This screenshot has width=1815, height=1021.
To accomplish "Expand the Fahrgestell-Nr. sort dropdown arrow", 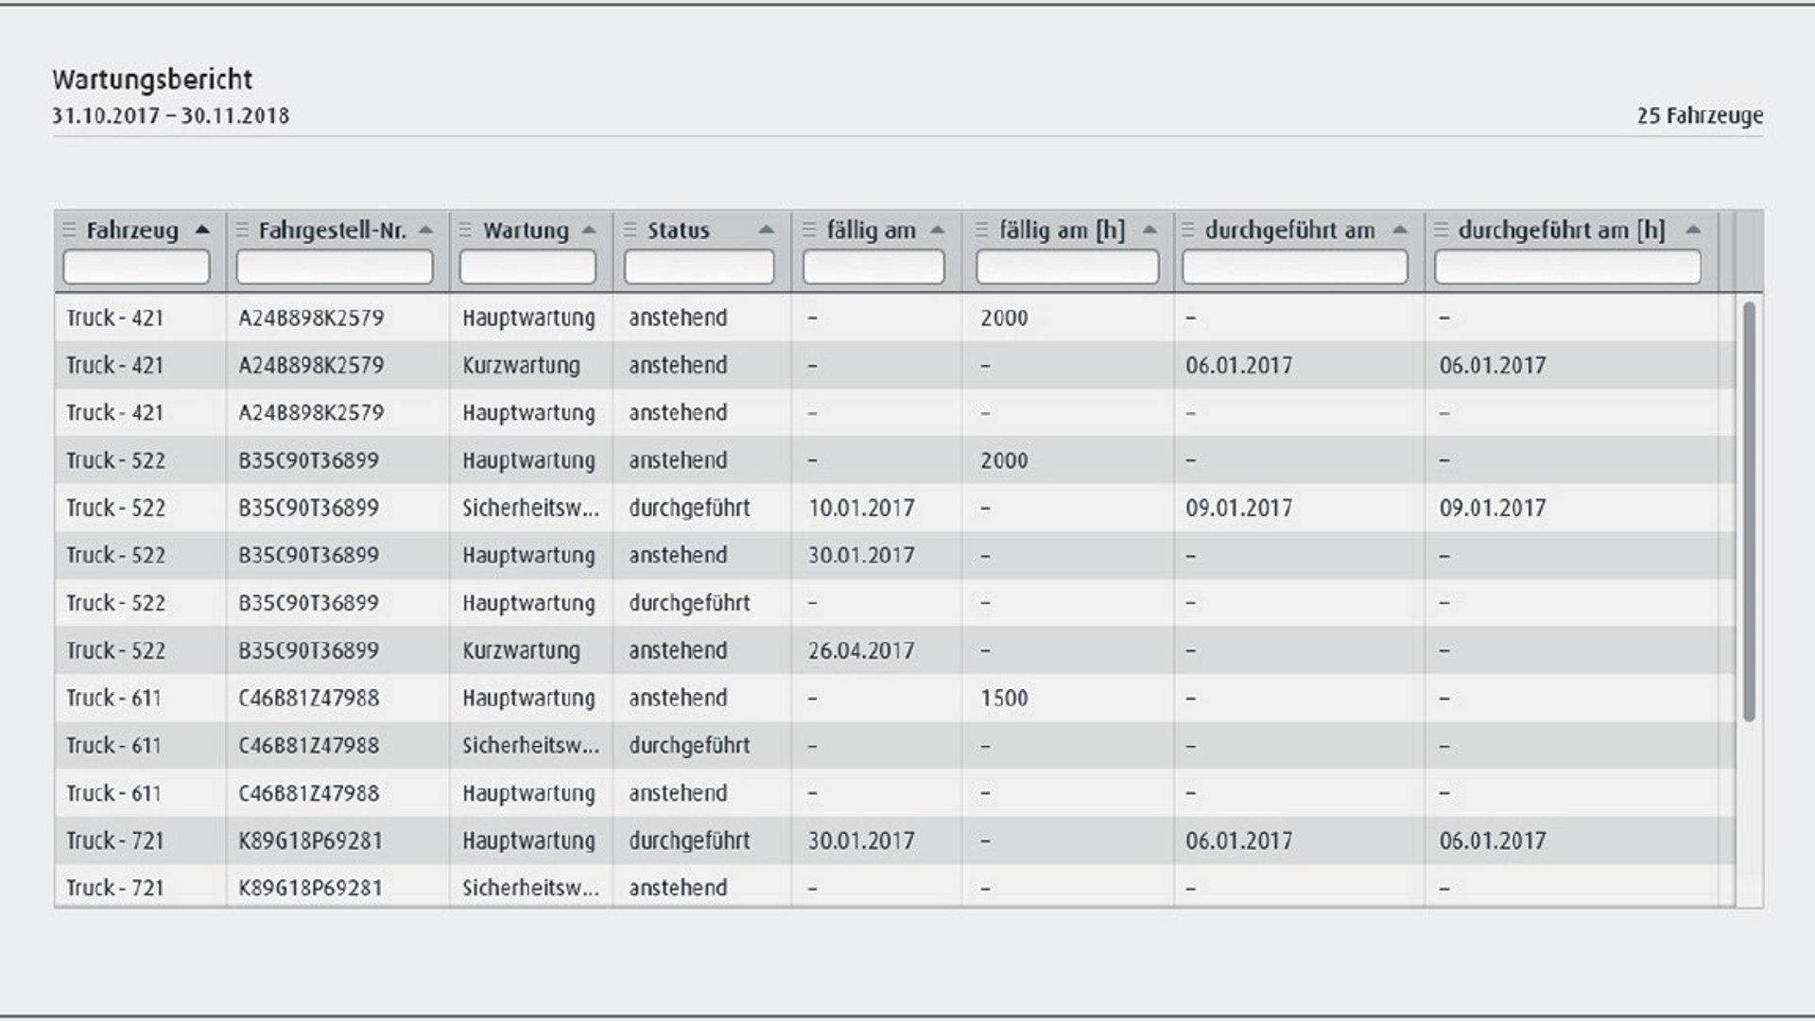I will [x=425, y=229].
